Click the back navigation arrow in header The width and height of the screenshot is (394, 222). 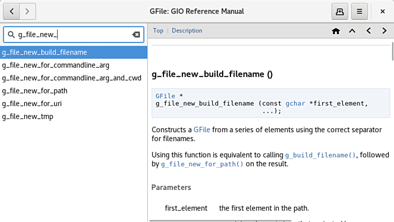pyautogui.click(x=12, y=11)
